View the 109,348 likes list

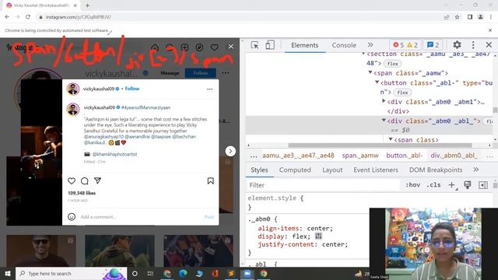pos(82,193)
